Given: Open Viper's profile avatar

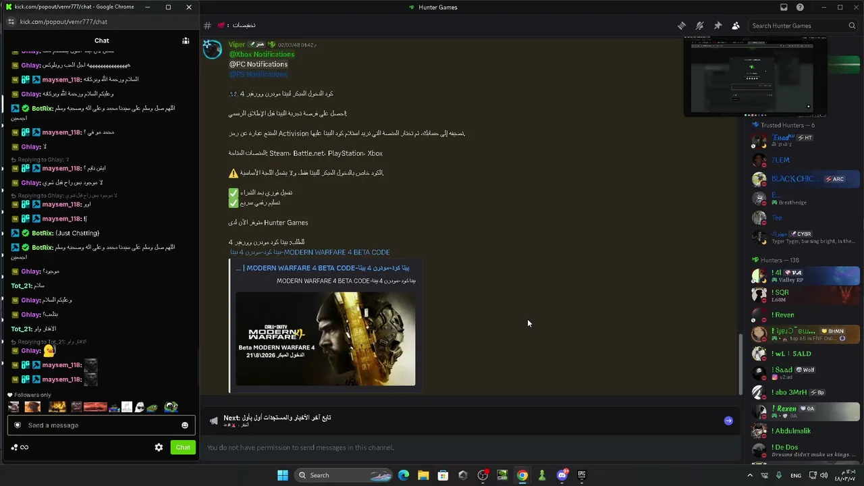Looking at the screenshot, I should click(213, 49).
